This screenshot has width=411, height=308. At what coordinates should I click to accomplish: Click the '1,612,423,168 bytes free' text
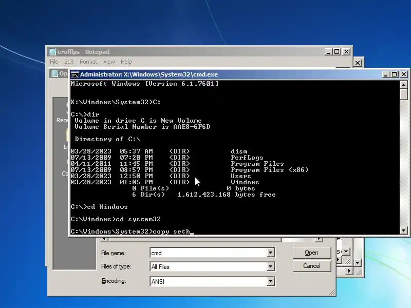[x=226, y=195]
